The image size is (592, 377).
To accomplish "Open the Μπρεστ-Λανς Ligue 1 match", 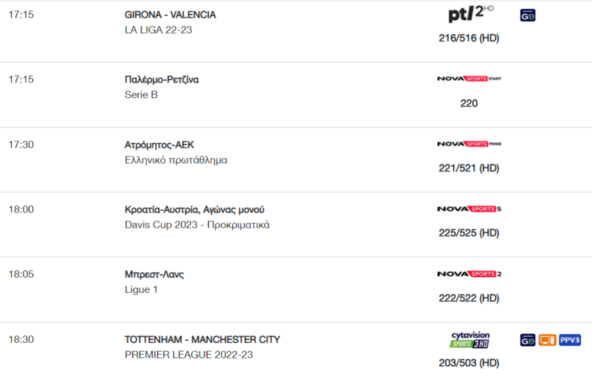I will coord(154,275).
